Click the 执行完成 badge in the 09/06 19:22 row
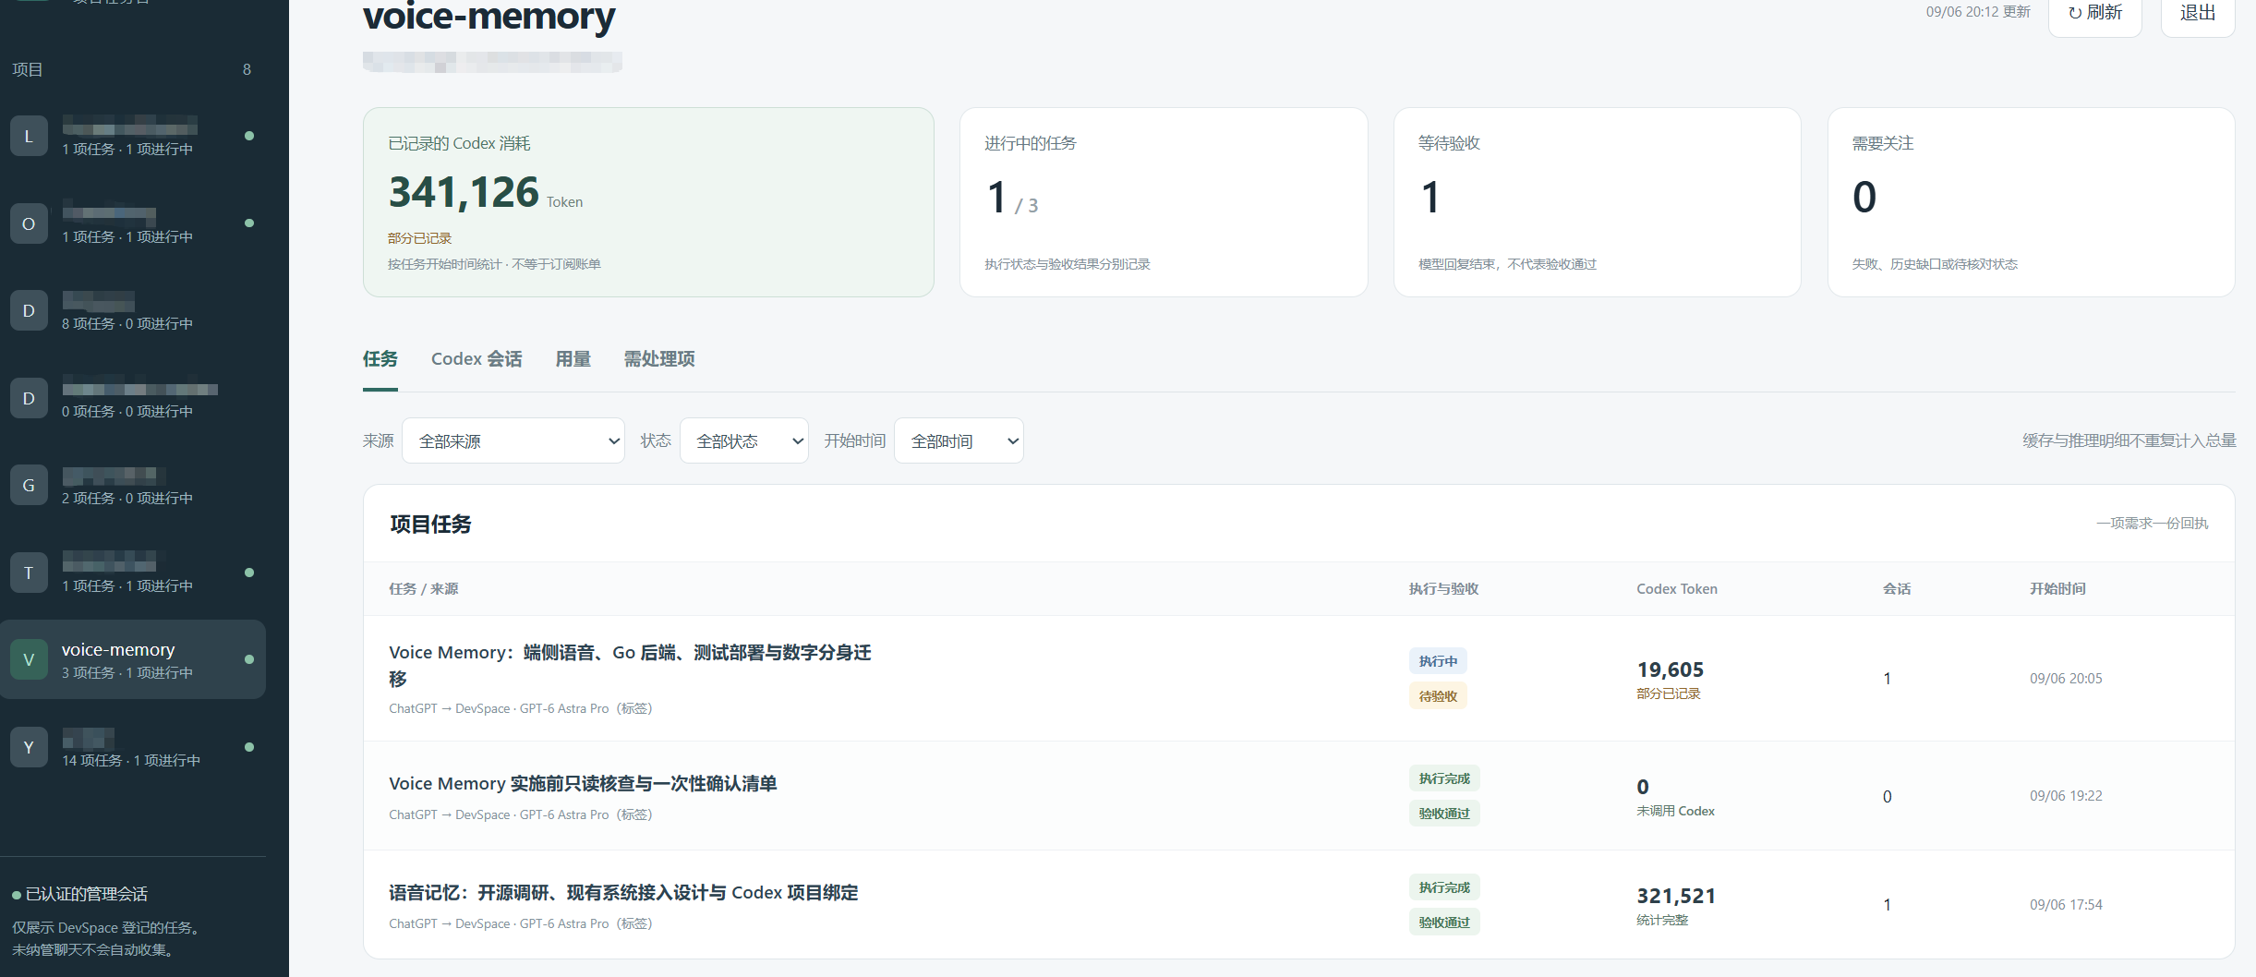Image resolution: width=2256 pixels, height=977 pixels. 1444,778
